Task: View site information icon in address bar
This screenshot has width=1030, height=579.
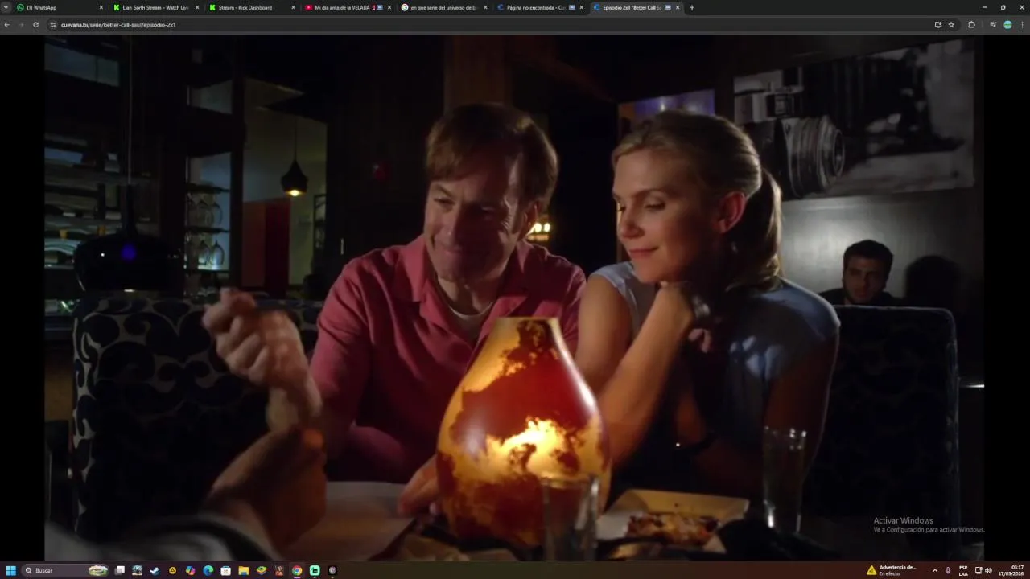Action: coord(53,25)
